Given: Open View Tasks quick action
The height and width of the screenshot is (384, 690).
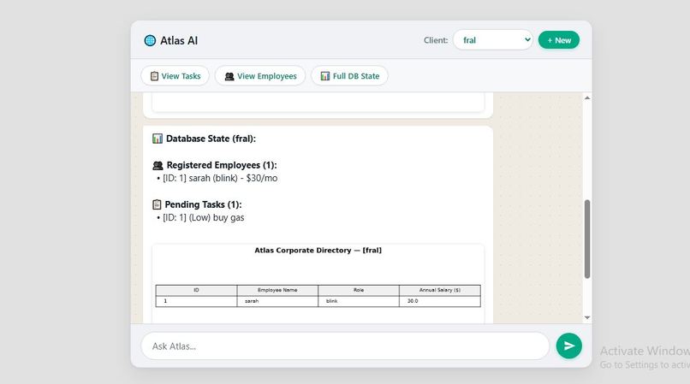Looking at the screenshot, I should 175,76.
